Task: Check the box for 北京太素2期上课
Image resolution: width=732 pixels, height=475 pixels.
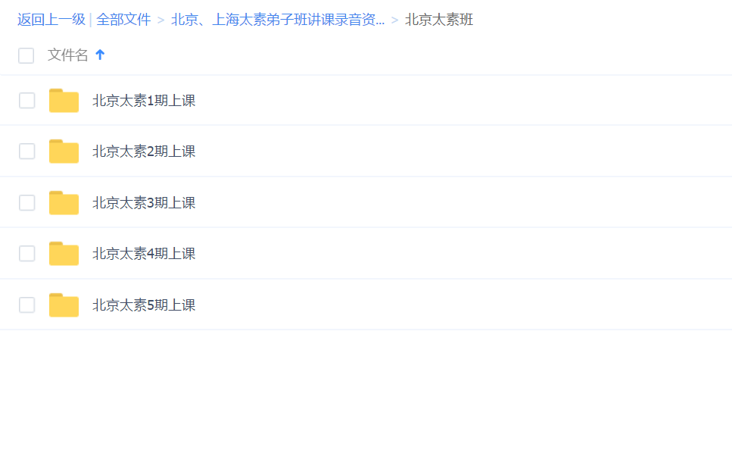Action: click(x=27, y=152)
